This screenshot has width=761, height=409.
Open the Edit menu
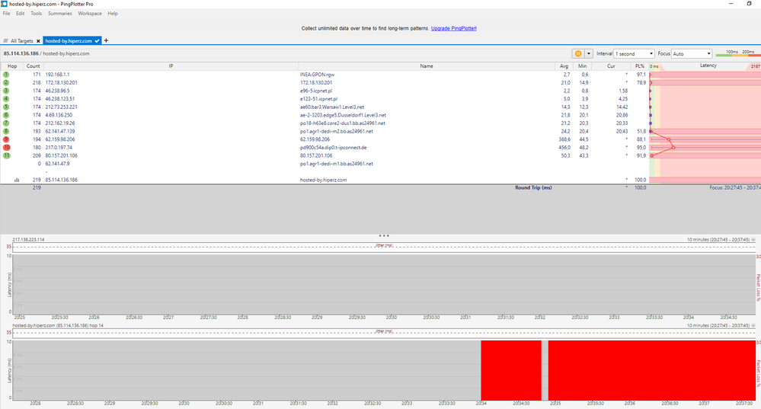[20, 14]
